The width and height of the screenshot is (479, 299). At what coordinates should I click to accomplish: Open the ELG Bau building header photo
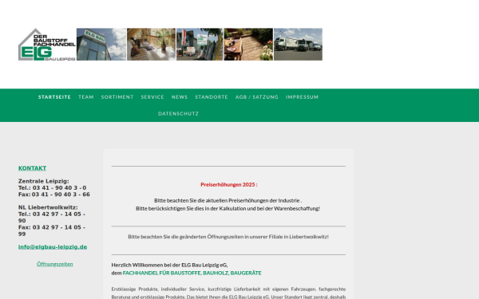pyautogui.click(x=101, y=44)
